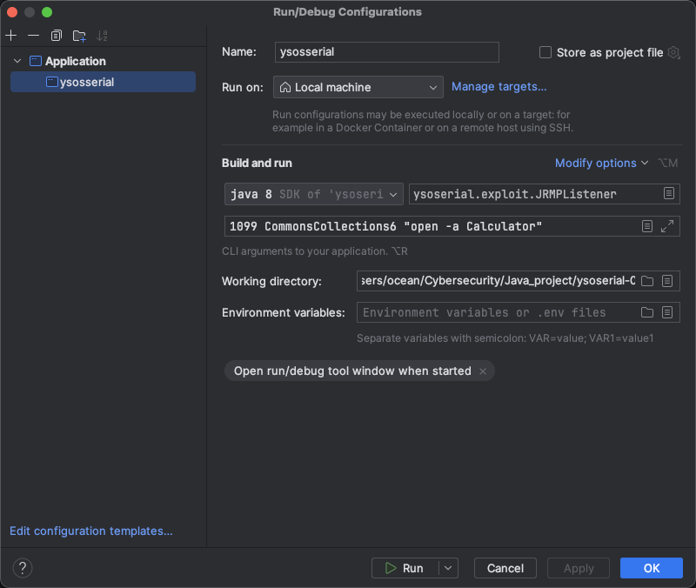Add a new run configuration
The height and width of the screenshot is (588, 696).
coord(11,36)
